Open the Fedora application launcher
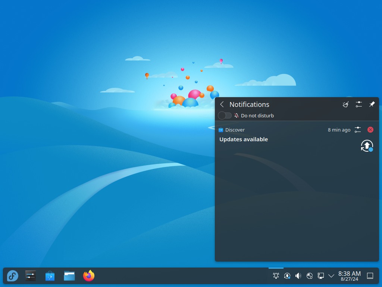 pyautogui.click(x=12, y=276)
